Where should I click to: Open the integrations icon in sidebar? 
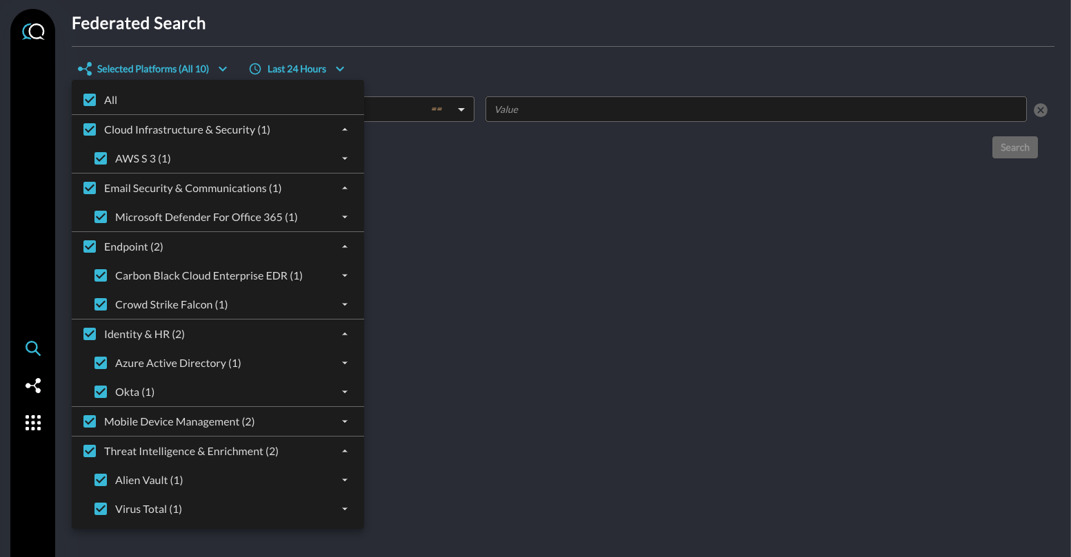pyautogui.click(x=33, y=386)
